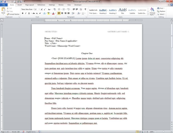The width and height of the screenshot is (173, 133).
Task: Click the Align Text Right icon
Action: tap(65, 13)
